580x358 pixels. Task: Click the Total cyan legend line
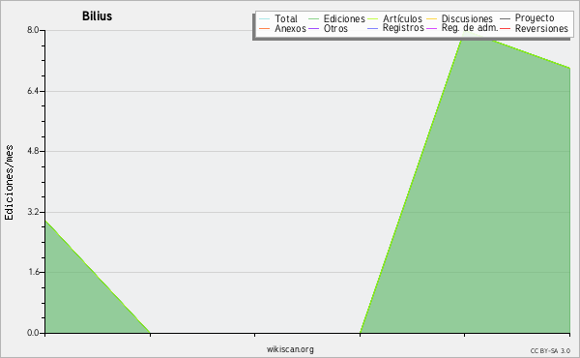point(264,19)
